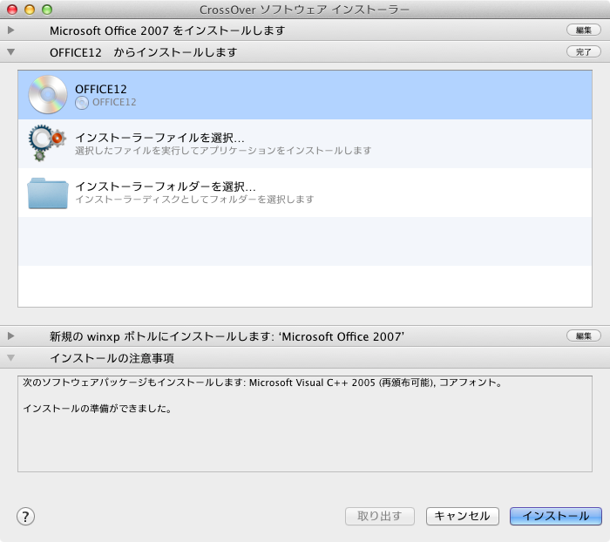Click the small OFFICE12 volume icon
610x542 pixels.
[x=82, y=103]
